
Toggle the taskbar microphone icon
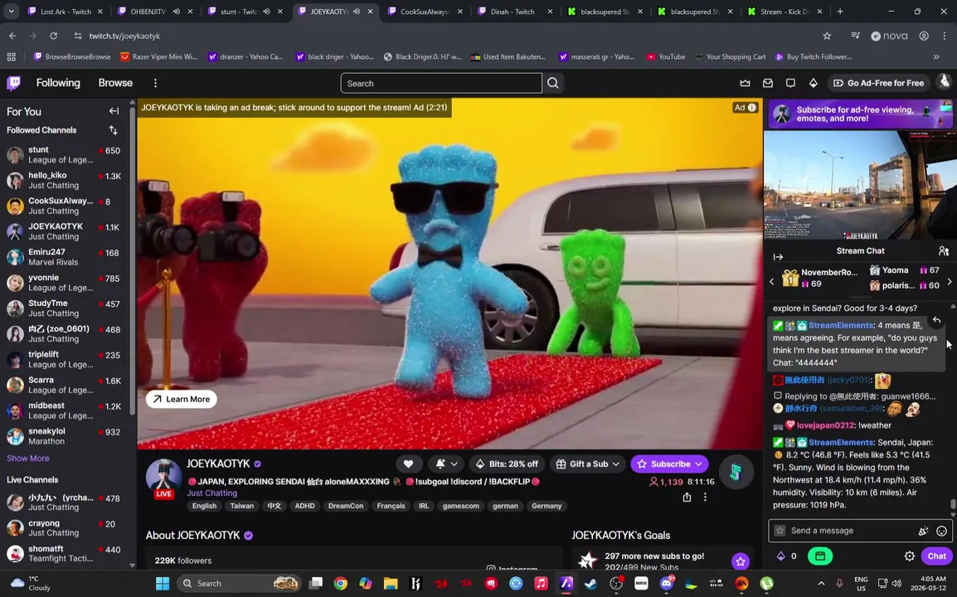(x=839, y=584)
